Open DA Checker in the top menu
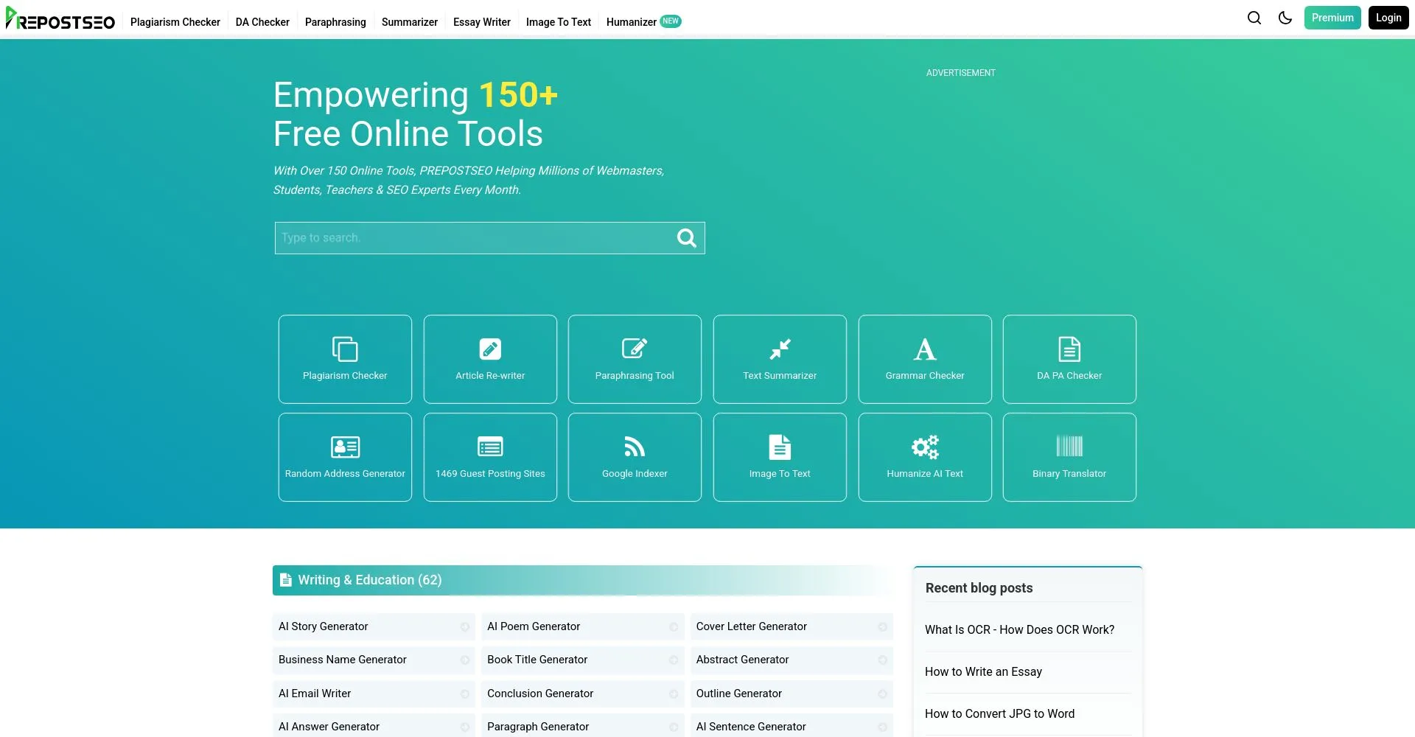 pos(262,22)
